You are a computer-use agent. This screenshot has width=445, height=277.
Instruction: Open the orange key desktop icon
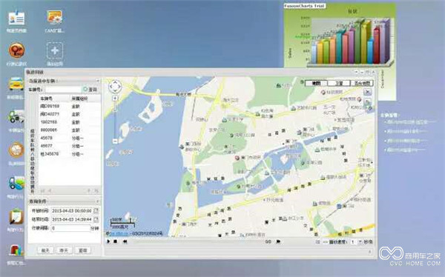click(16, 50)
